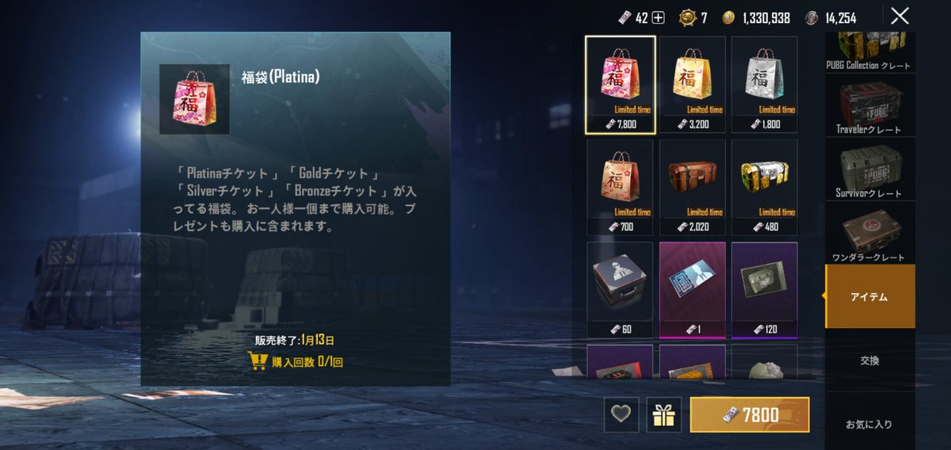Close the shop with the X icon

pos(899,16)
